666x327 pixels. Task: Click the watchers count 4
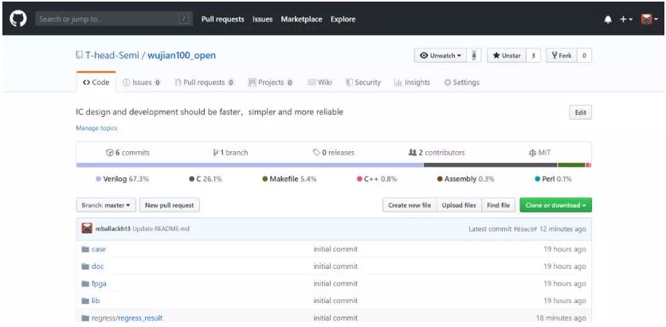click(473, 56)
